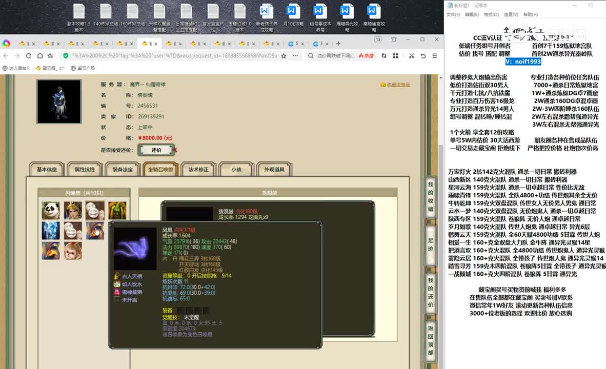Open desktop document 组号零成本养号
The height and width of the screenshot is (369, 606).
click(320, 18)
